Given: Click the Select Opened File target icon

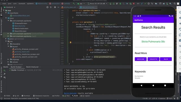Looking at the screenshot, I should pos(47,7).
